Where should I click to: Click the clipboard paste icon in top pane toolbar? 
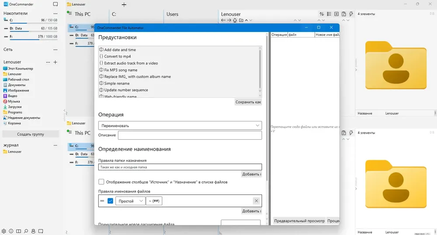(343, 14)
